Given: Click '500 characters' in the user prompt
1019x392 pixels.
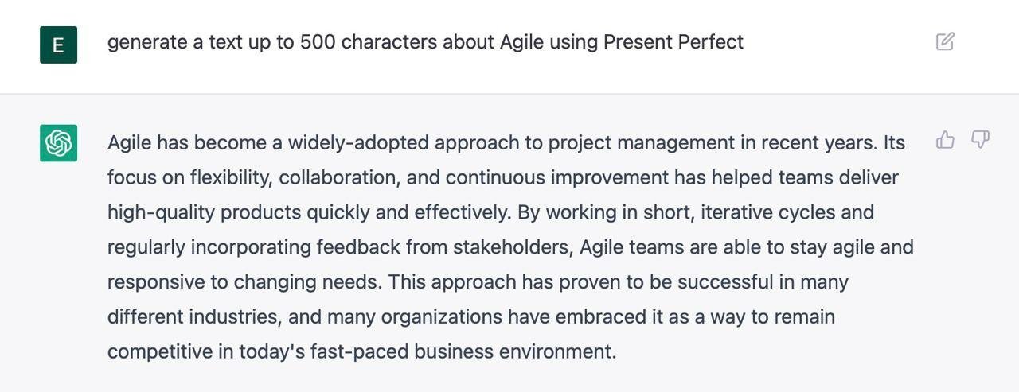Looking at the screenshot, I should click(x=369, y=42).
